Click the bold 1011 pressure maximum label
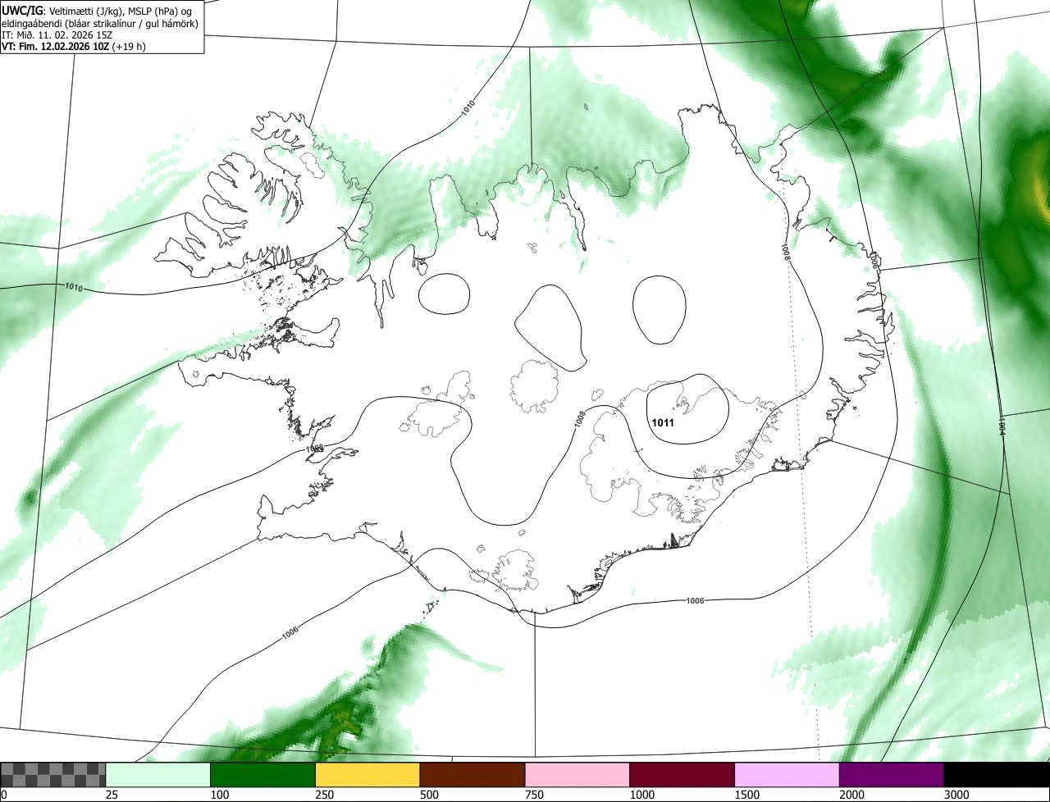 tap(663, 423)
